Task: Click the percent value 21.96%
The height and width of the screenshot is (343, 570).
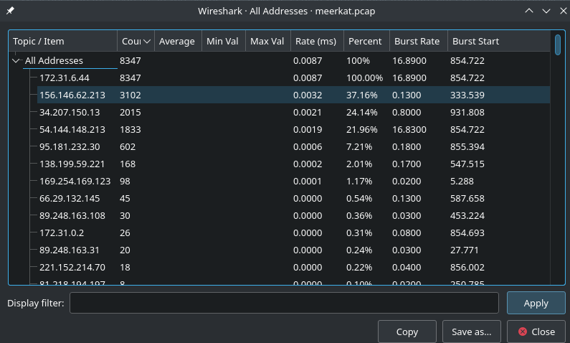Action: pyautogui.click(x=361, y=129)
